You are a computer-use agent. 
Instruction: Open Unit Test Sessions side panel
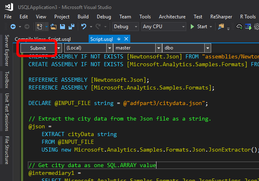(7, 112)
